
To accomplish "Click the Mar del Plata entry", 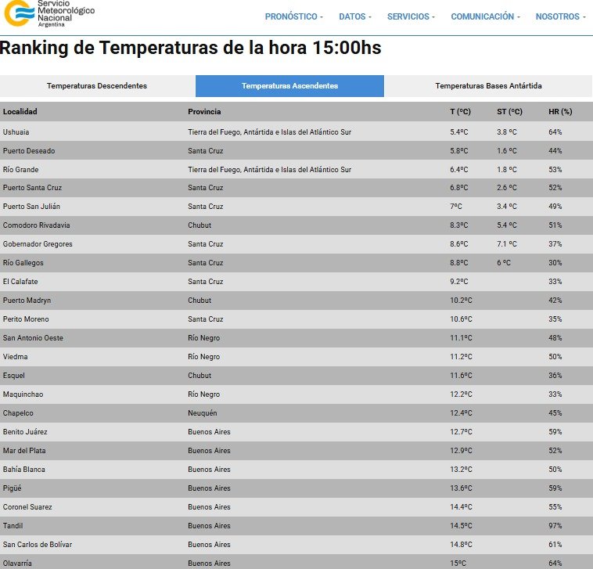I will 24,451.
